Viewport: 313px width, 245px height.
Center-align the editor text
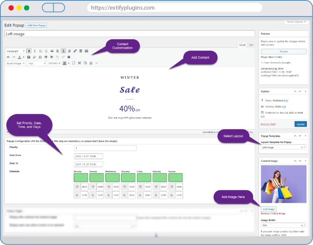[63, 51]
